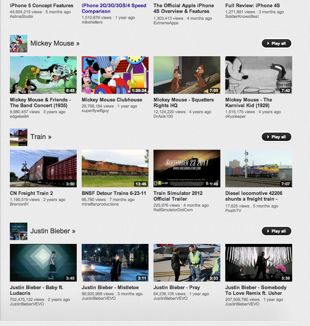Visit uploader RailSimulatorDotCom
The width and height of the screenshot is (310, 326).
173,210
